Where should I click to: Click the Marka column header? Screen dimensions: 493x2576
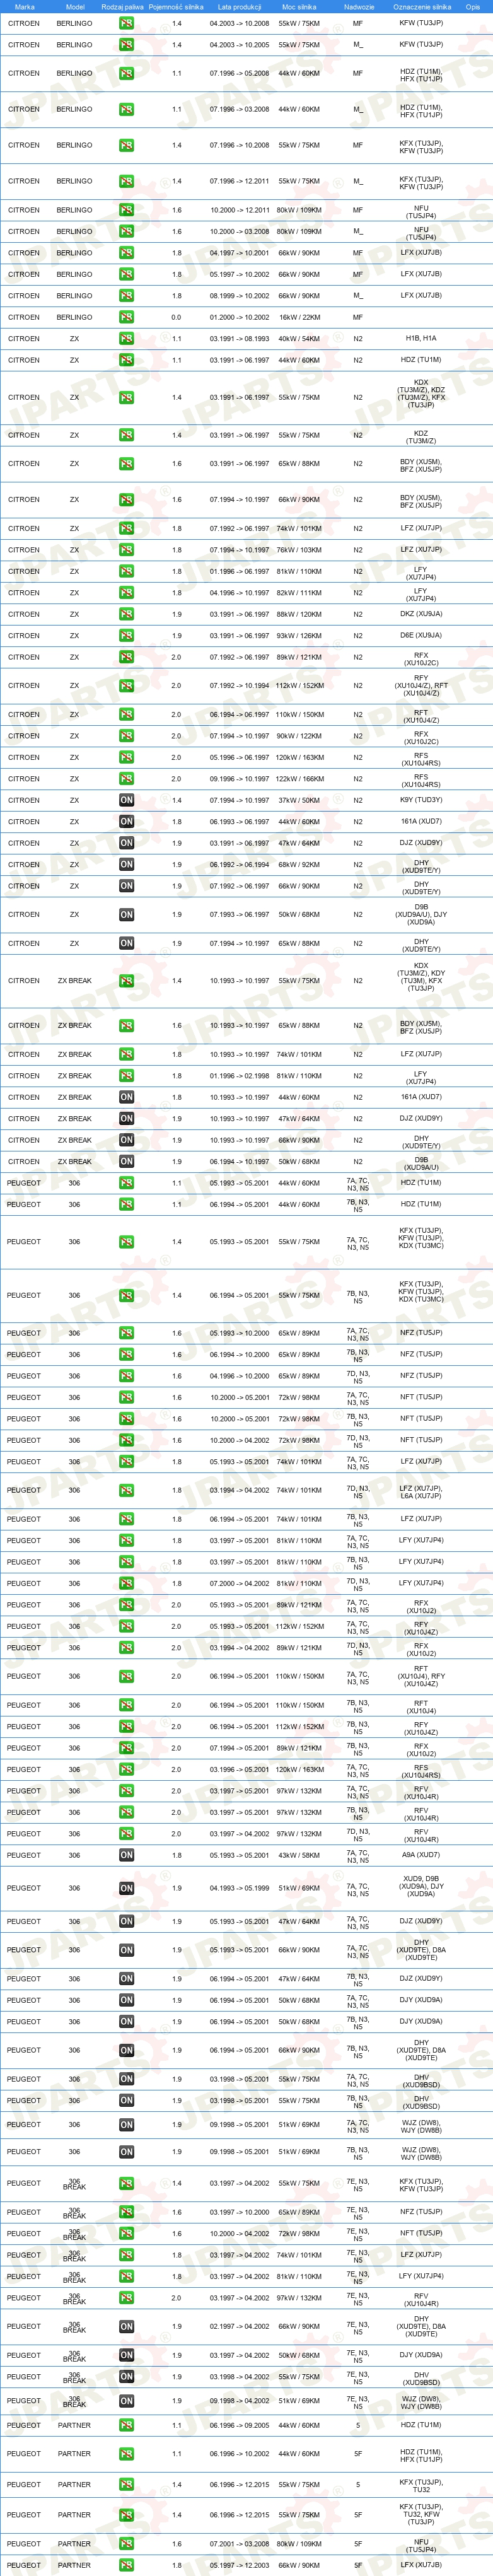coord(24,7)
